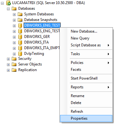The width and height of the screenshot is (117, 125).
Task: Click the DBWORKS_GER database cylinder icon
Action: click(x=20, y=37)
